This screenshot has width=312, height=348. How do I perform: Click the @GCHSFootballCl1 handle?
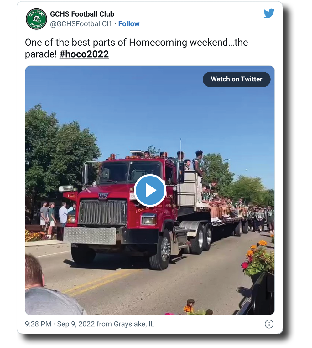click(x=81, y=24)
